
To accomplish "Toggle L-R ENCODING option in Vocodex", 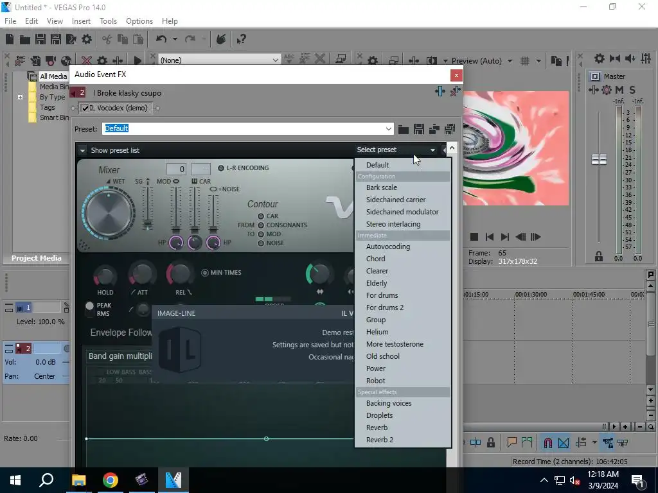I will (221, 168).
